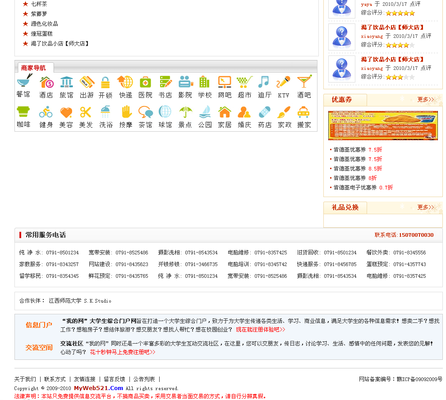Open the 药店 pharmacy bandage icon
This screenshot has height=400, width=446.
(265, 112)
